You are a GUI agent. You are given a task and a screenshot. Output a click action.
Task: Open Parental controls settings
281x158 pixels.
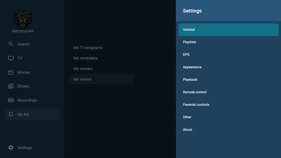(228, 105)
